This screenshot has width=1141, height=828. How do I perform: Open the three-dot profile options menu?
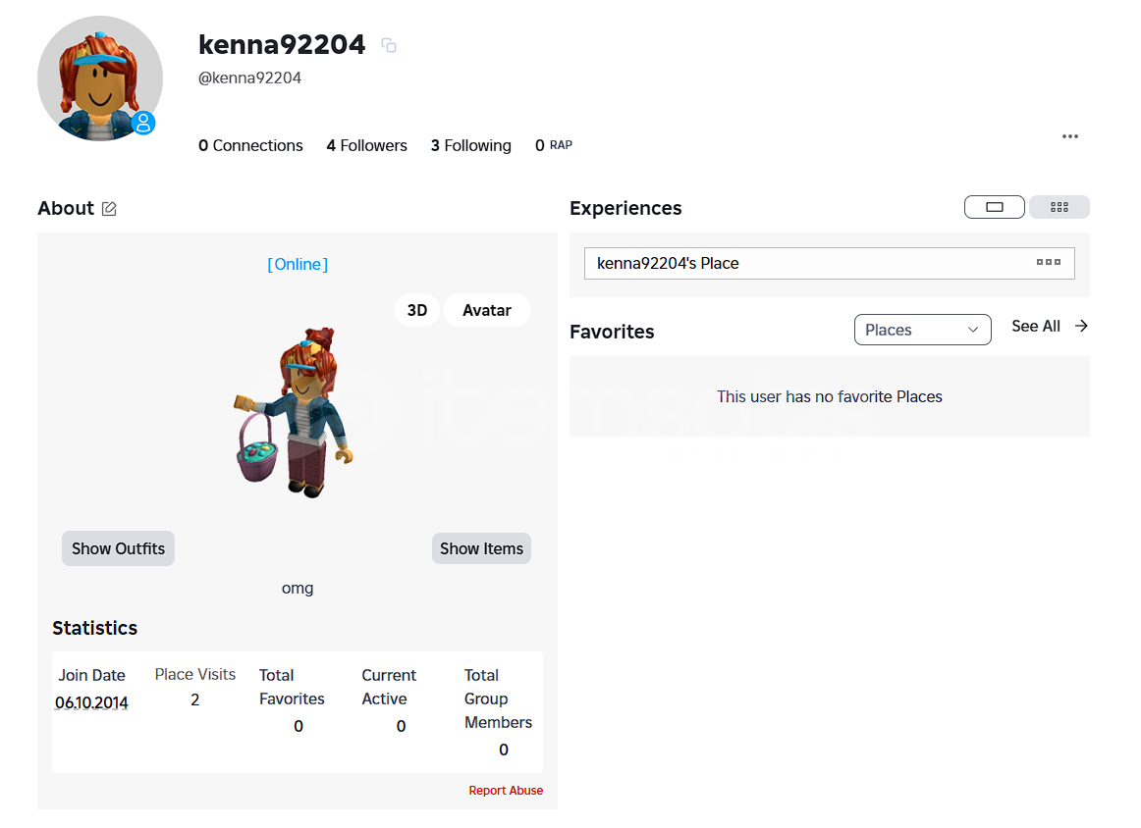(x=1070, y=136)
